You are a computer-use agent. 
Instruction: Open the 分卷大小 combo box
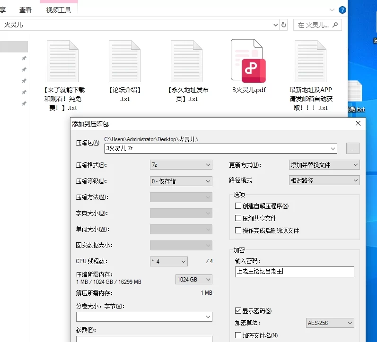(x=144, y=317)
